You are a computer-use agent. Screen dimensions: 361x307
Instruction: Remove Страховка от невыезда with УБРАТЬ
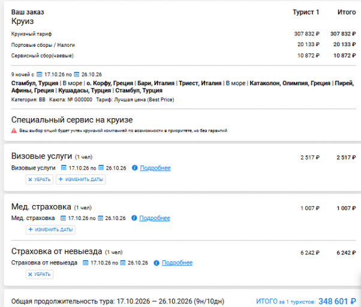(x=40, y=274)
